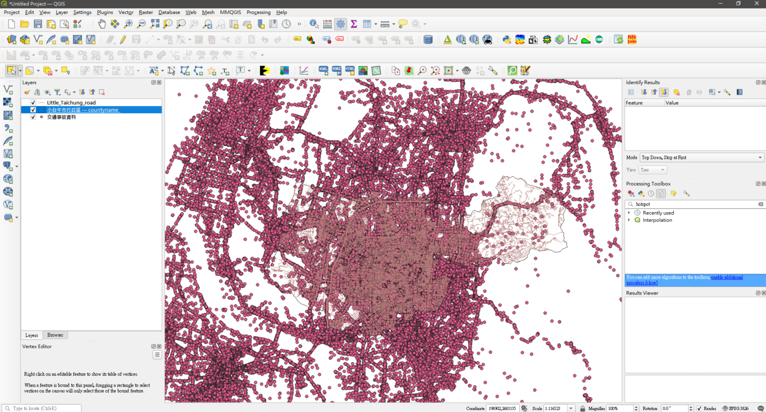Clear the hotspot search box text

[761, 204]
